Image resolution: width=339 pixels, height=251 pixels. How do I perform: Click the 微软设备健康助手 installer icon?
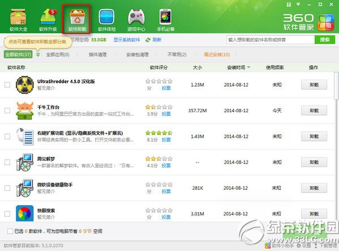click(25, 188)
